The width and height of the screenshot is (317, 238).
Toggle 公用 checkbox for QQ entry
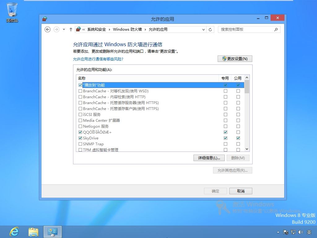point(238,132)
